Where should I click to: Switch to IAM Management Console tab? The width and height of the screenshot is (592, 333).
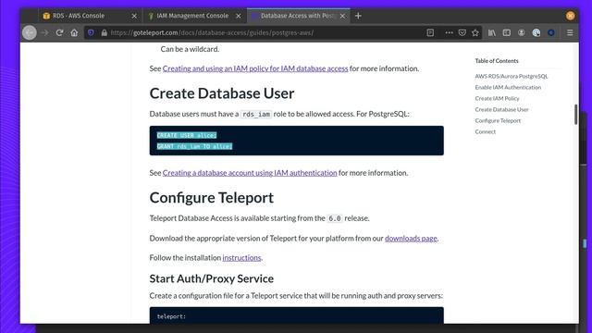(194, 16)
